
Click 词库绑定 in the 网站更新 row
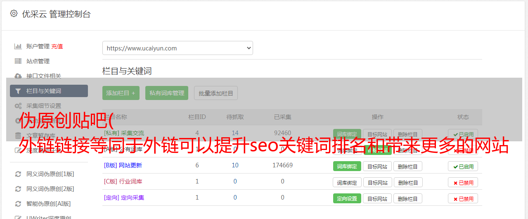click(347, 167)
